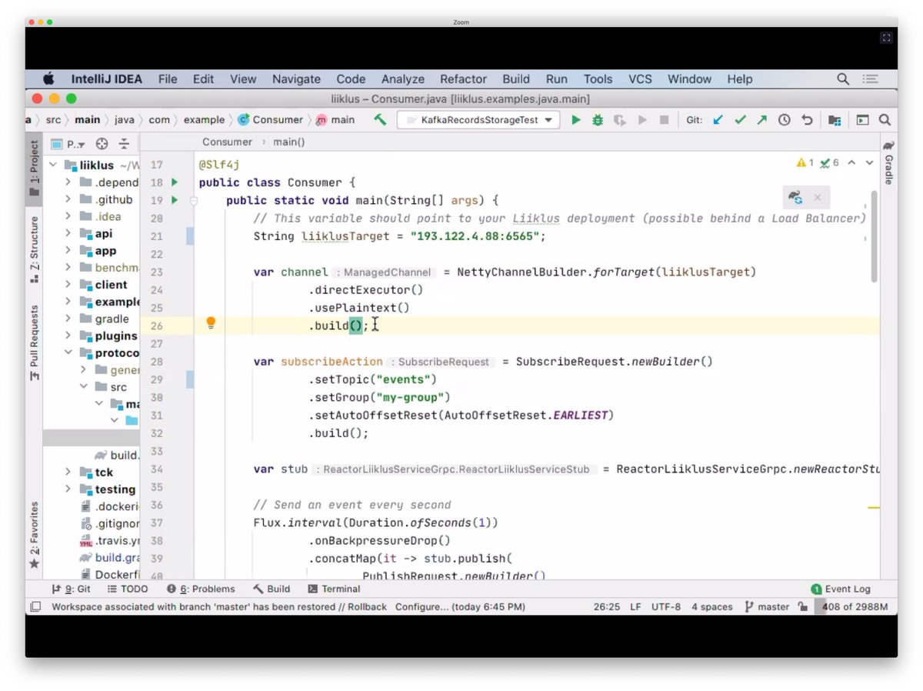Expand the testing module folder
The height and width of the screenshot is (691, 923).
point(68,489)
